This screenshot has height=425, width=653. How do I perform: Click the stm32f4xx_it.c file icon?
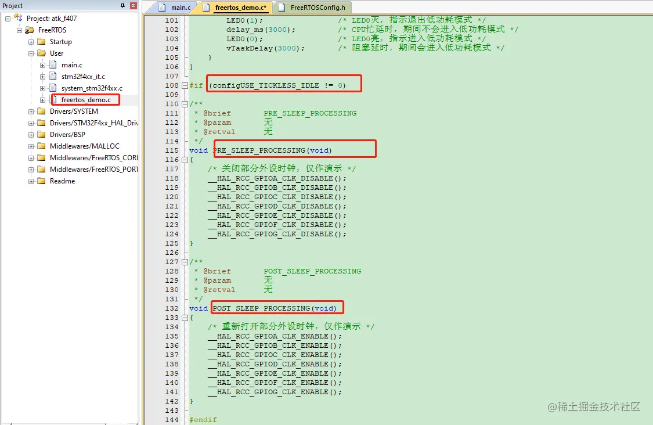tap(53, 76)
